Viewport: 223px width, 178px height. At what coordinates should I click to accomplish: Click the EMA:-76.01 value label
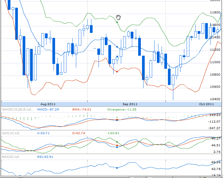[82, 109]
